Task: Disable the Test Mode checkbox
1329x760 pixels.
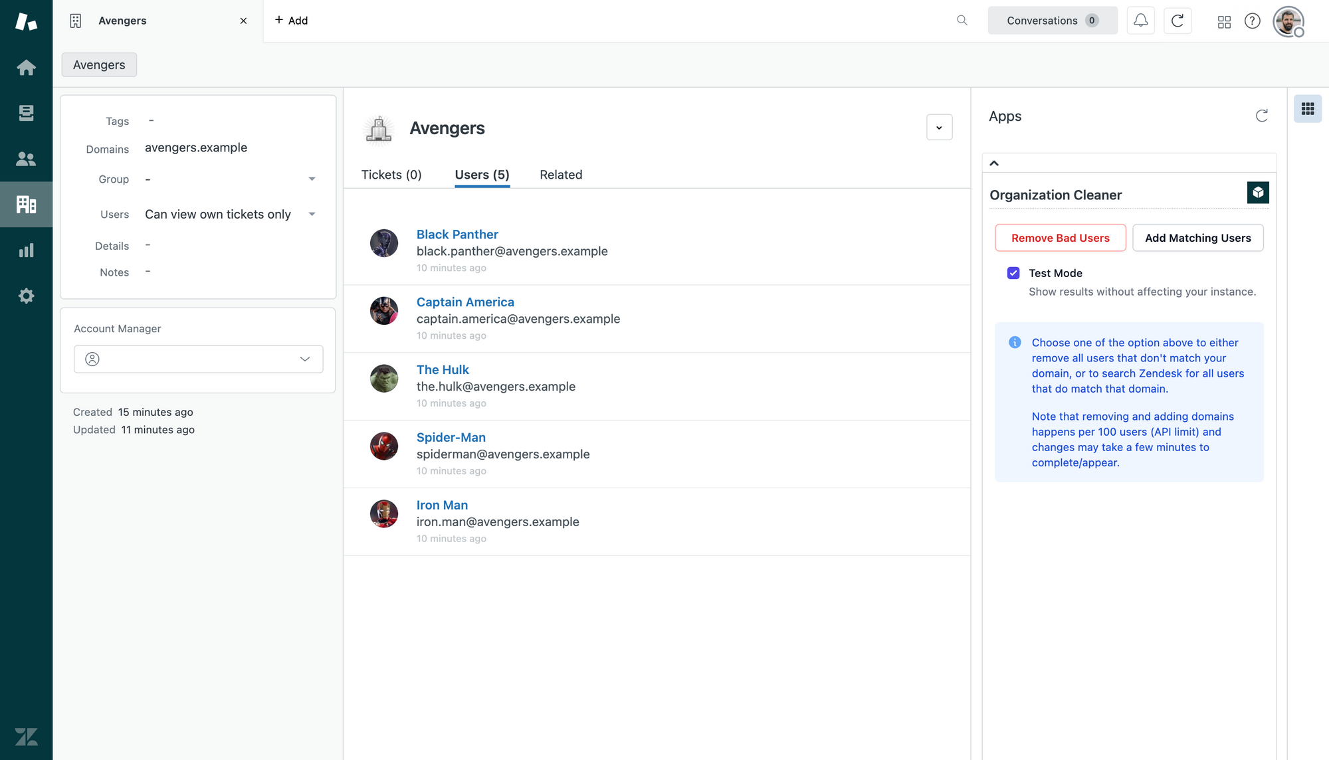Action: 1013,273
